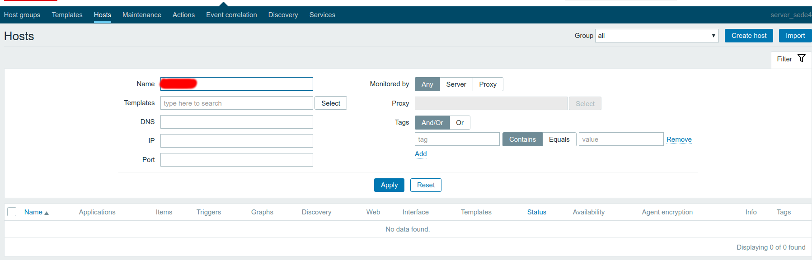The height and width of the screenshot is (260, 812).
Task: Choose Equals tag match operator
Action: (x=559, y=139)
